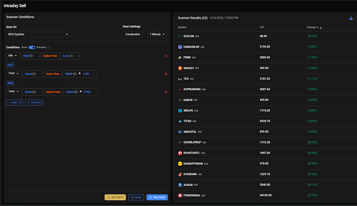
Task: Click the INDHOTEL logo icon
Action: pos(180,131)
